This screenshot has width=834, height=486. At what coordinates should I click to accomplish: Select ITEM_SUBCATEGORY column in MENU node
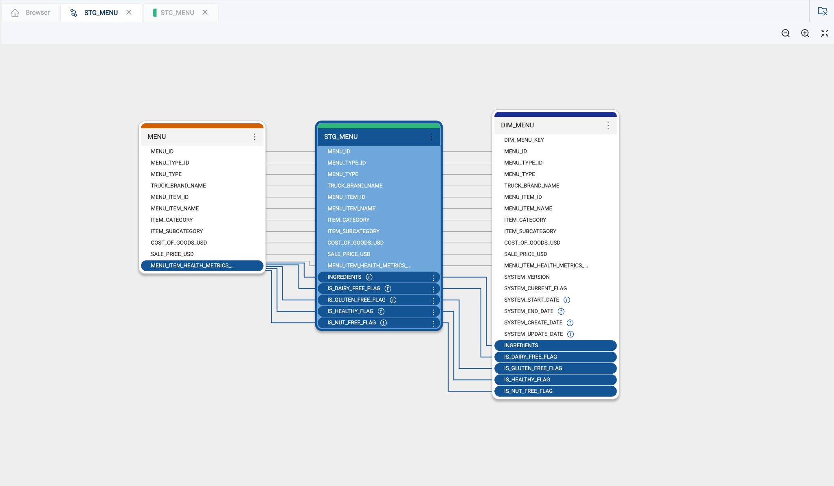tap(202, 231)
